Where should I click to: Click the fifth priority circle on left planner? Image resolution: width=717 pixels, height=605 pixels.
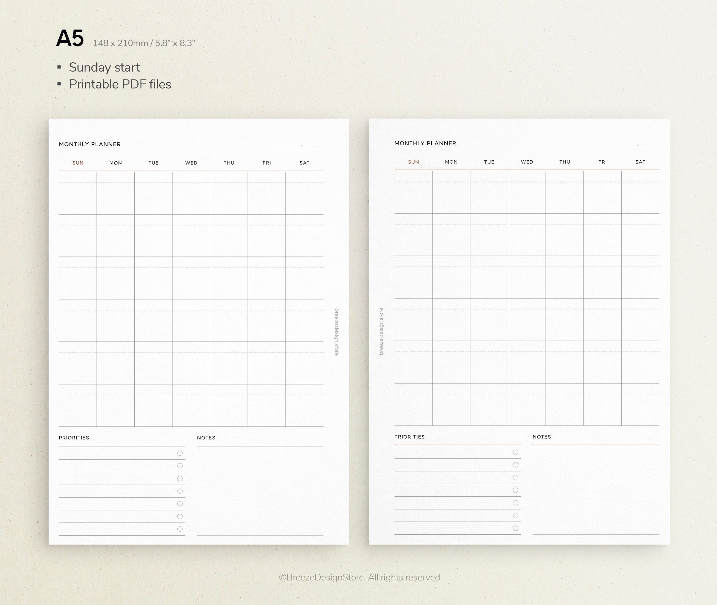(x=179, y=503)
